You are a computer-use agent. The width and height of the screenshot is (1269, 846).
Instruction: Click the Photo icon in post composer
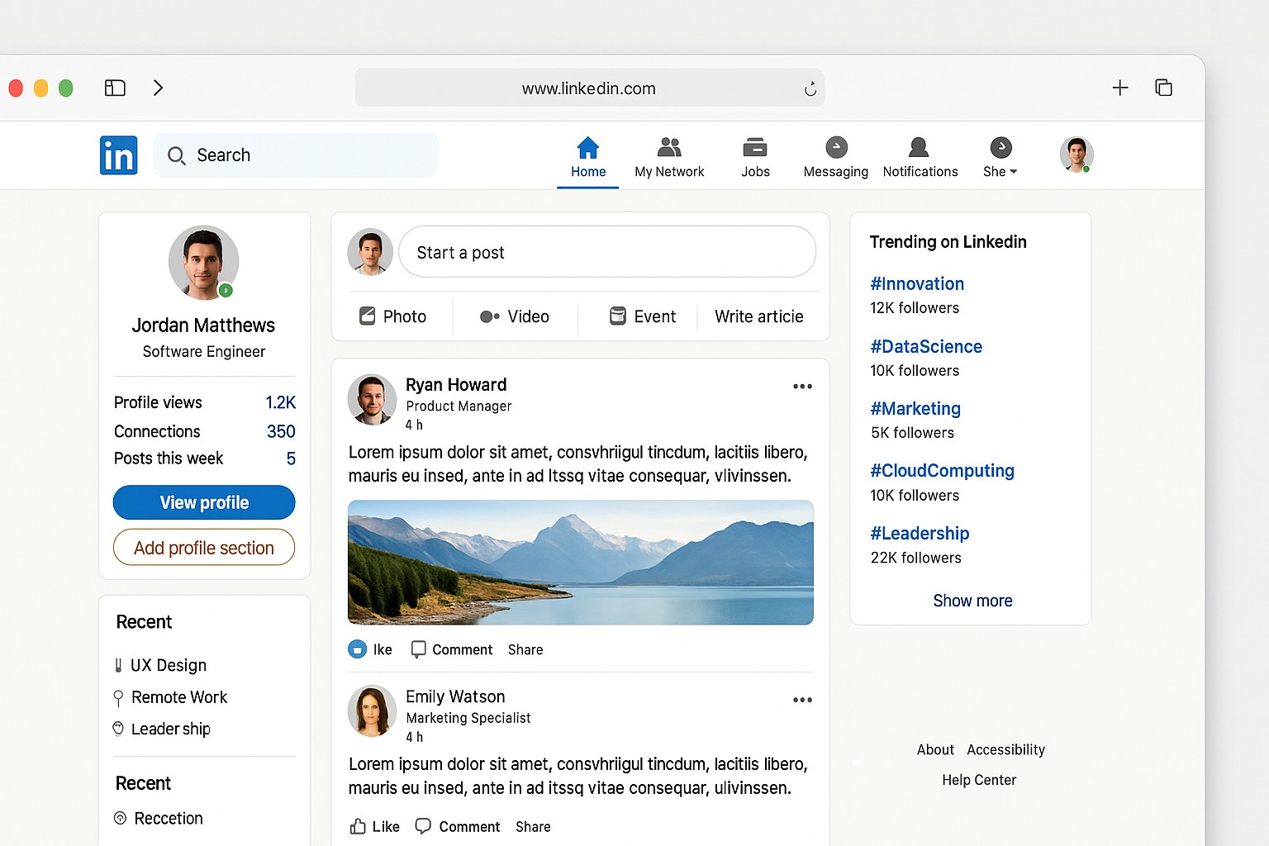click(368, 316)
